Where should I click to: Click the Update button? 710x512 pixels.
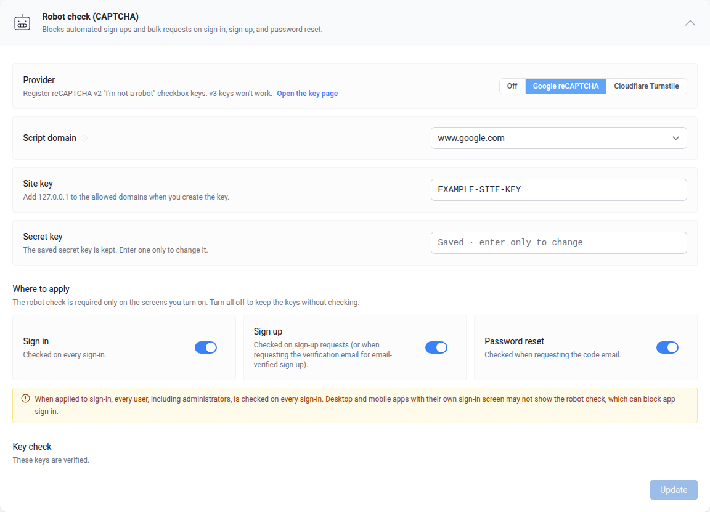pyautogui.click(x=673, y=490)
